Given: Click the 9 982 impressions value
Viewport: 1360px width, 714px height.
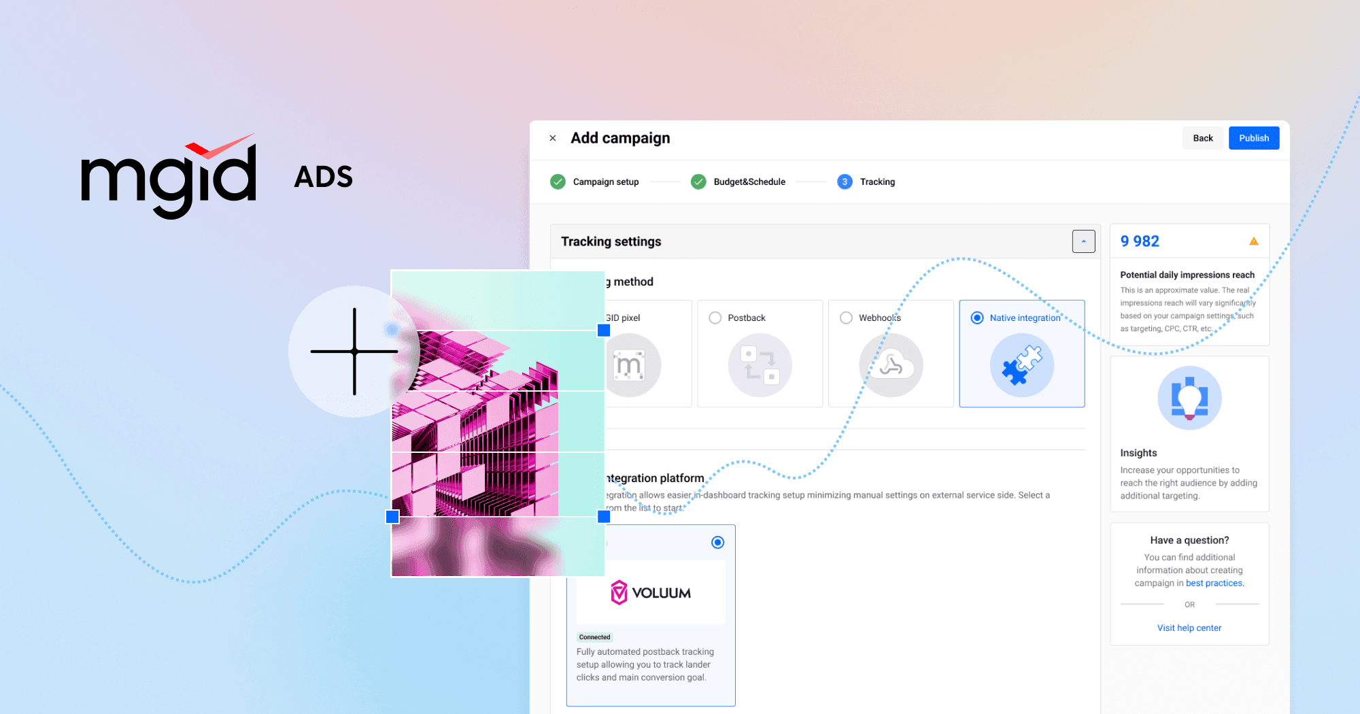Looking at the screenshot, I should pyautogui.click(x=1140, y=241).
